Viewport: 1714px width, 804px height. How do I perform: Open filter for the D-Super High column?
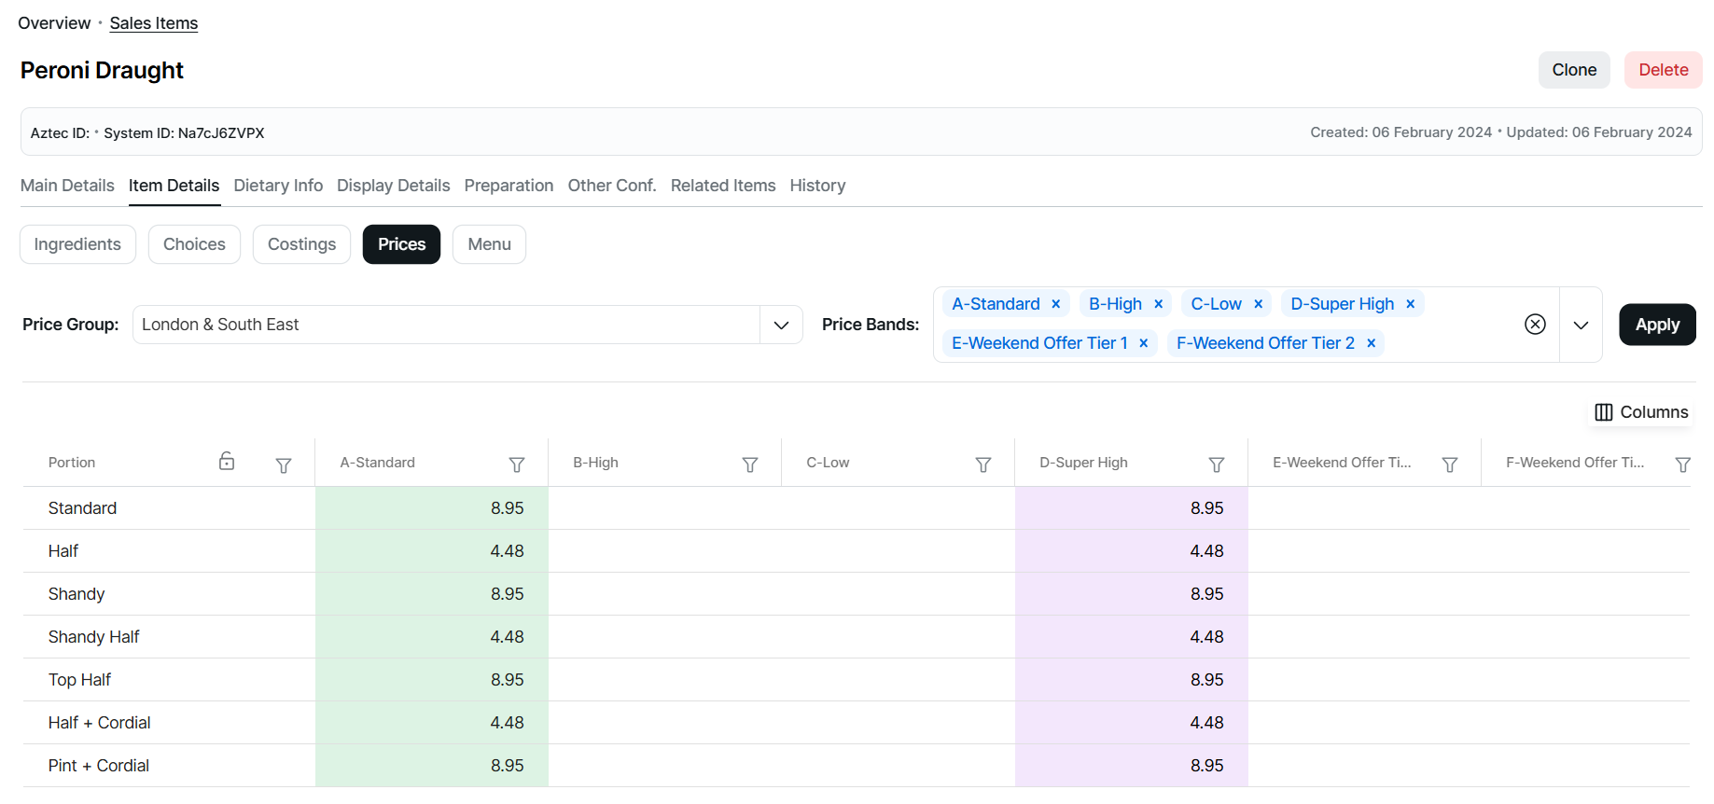(x=1216, y=464)
